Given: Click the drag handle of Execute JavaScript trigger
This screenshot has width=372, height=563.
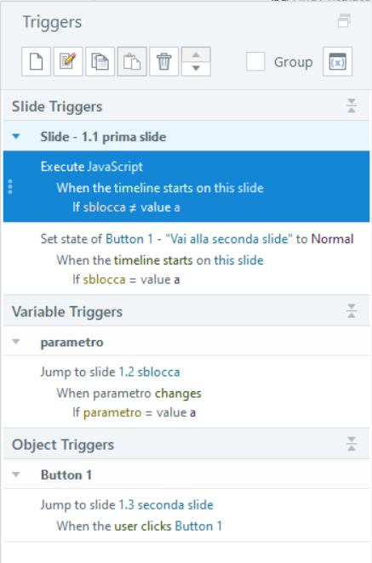Looking at the screenshot, I should point(10,187).
